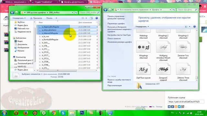Viewport: 207px width, 116px height.
Task: Open Mail.ru Agent @ icon in taskbar
Action: [44, 113]
